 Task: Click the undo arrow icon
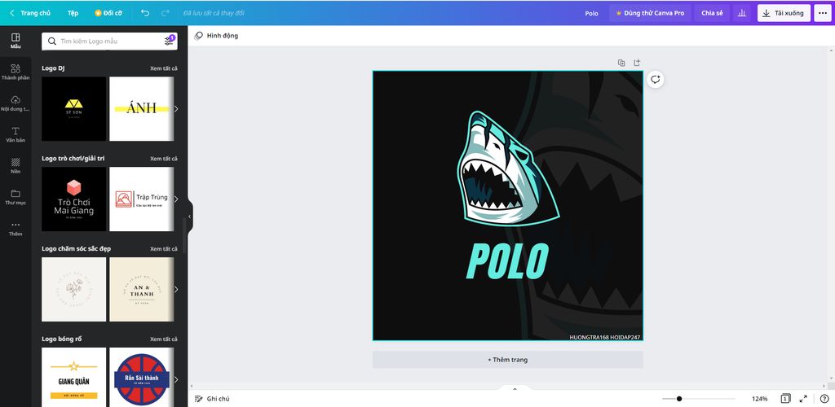pos(145,13)
